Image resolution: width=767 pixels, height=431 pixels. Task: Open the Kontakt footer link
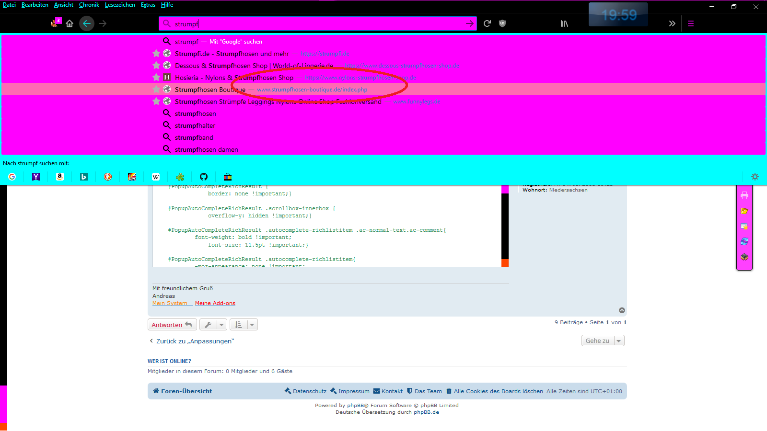pos(388,391)
